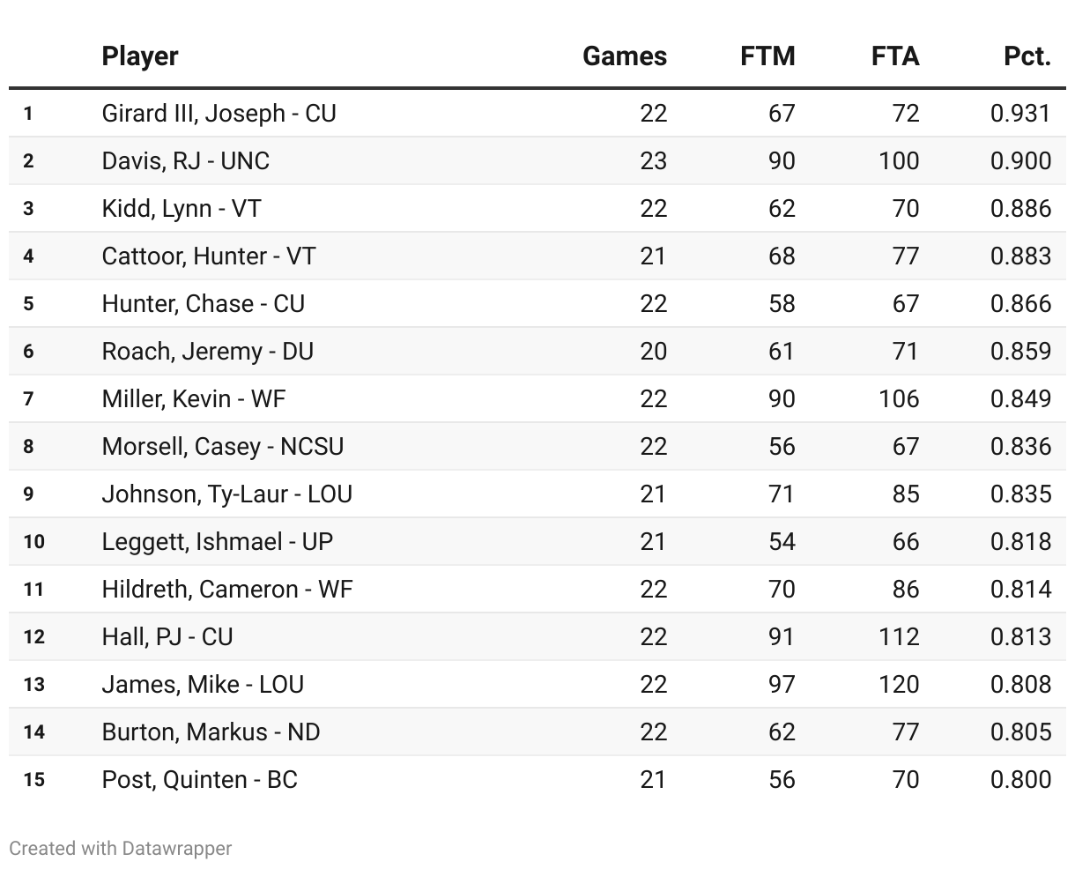Click Post, Quinten - BC entry
This screenshot has width=1075, height=869.
pyautogui.click(x=200, y=779)
